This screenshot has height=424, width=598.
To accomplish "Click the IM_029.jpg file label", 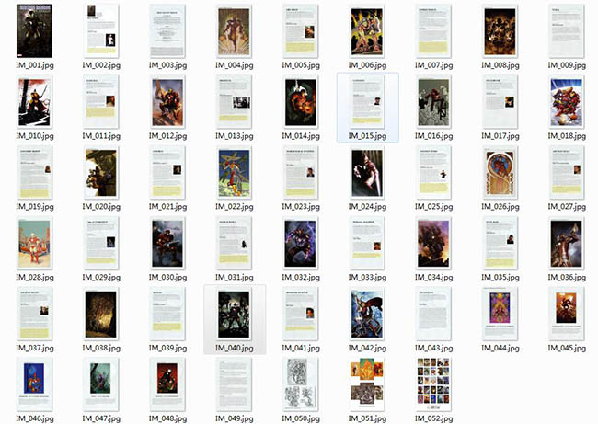I will (x=101, y=278).
